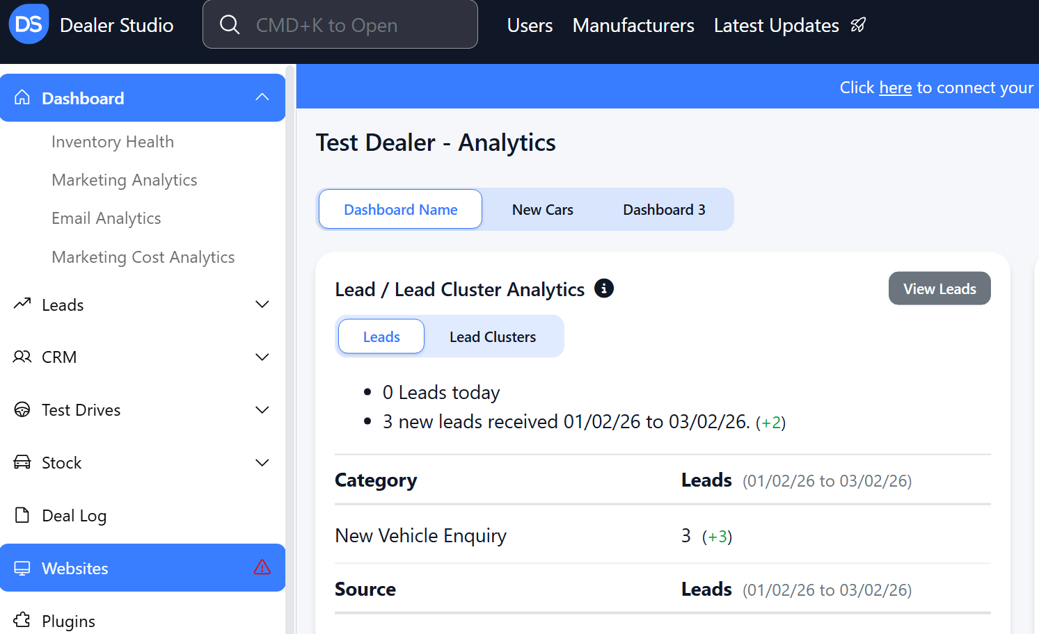Collapse the Dashboard menu chevron
1039x634 pixels.
262,97
